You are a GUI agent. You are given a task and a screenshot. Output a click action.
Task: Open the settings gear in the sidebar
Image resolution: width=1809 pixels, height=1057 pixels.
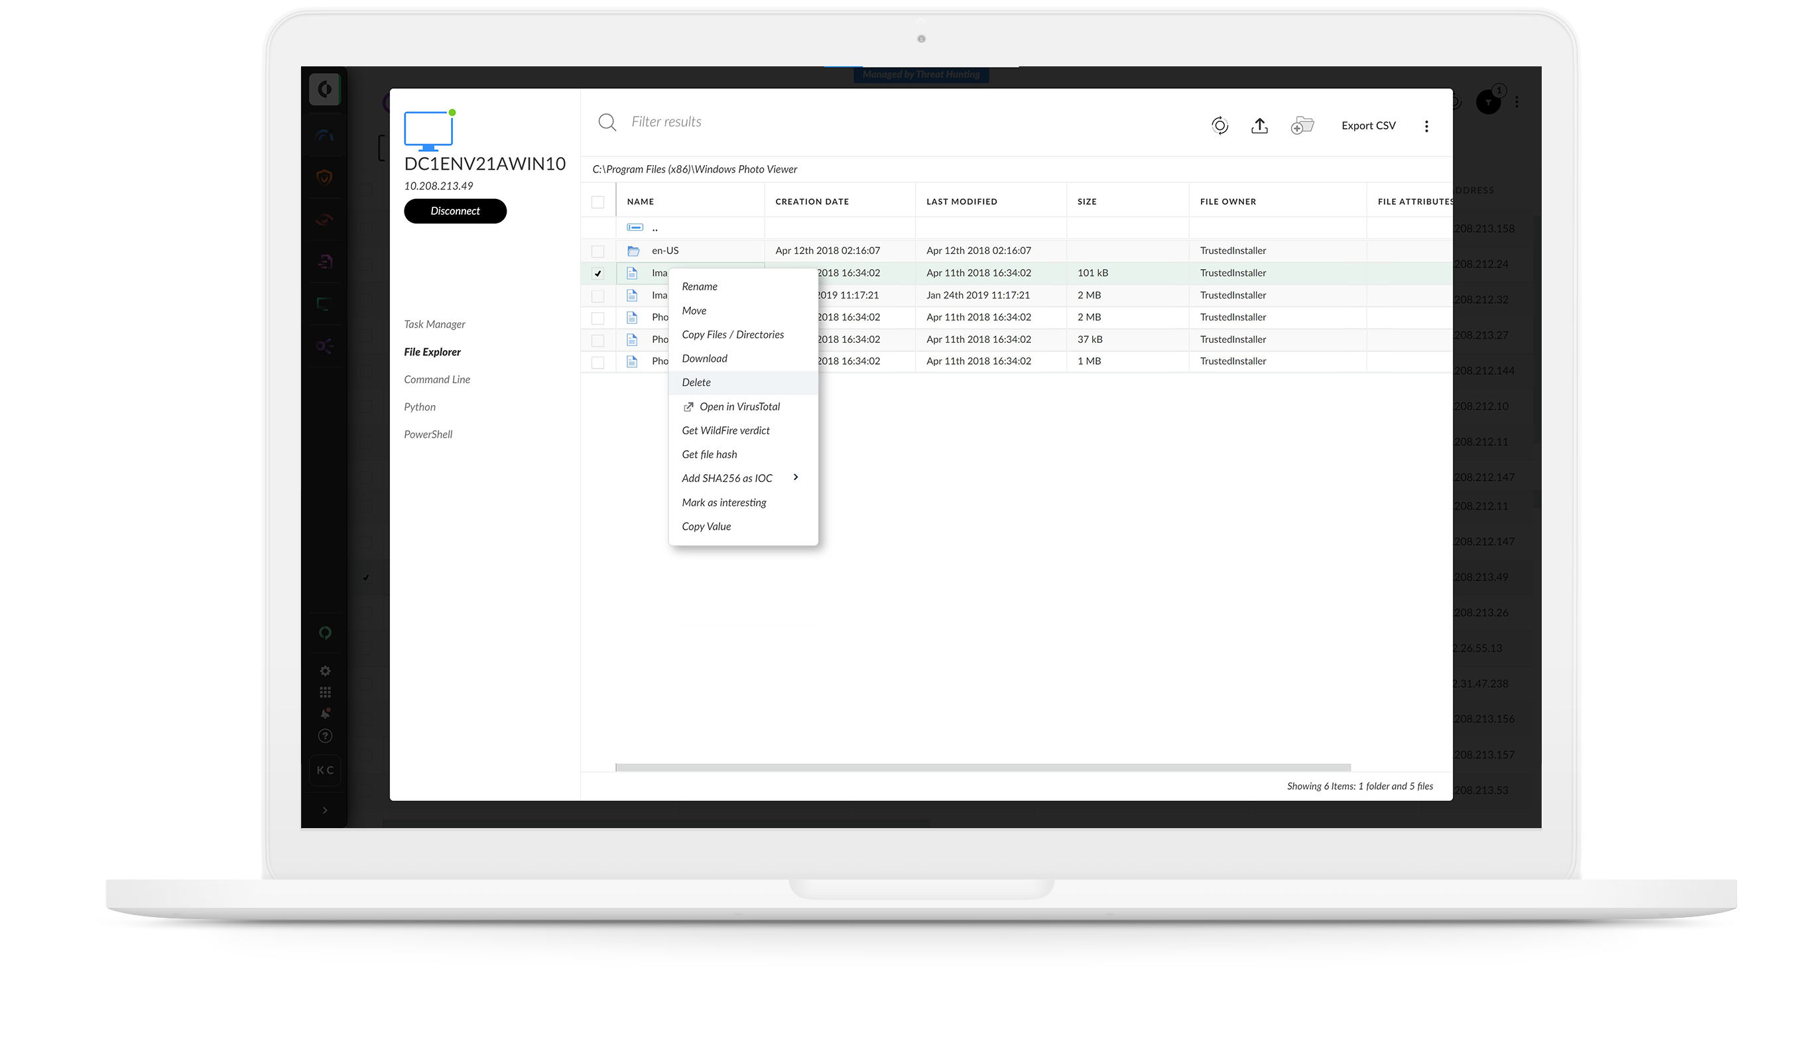pos(325,670)
